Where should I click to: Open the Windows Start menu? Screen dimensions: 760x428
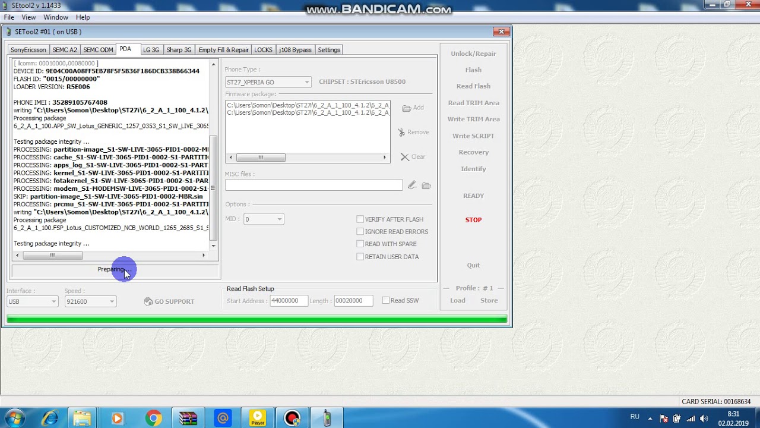coord(14,418)
